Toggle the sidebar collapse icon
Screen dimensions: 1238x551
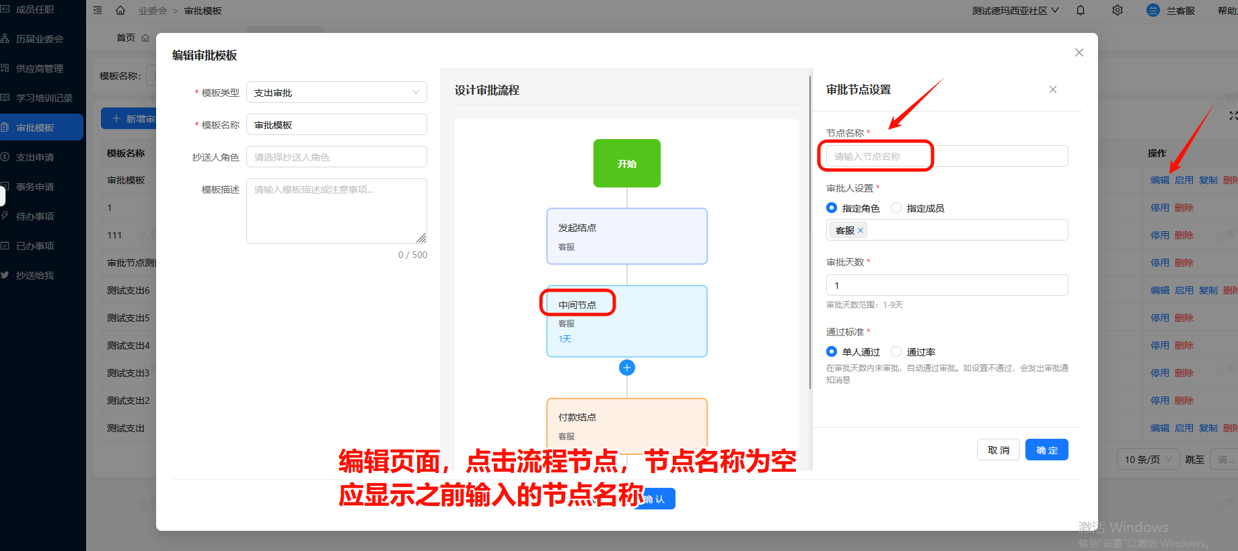[x=98, y=10]
